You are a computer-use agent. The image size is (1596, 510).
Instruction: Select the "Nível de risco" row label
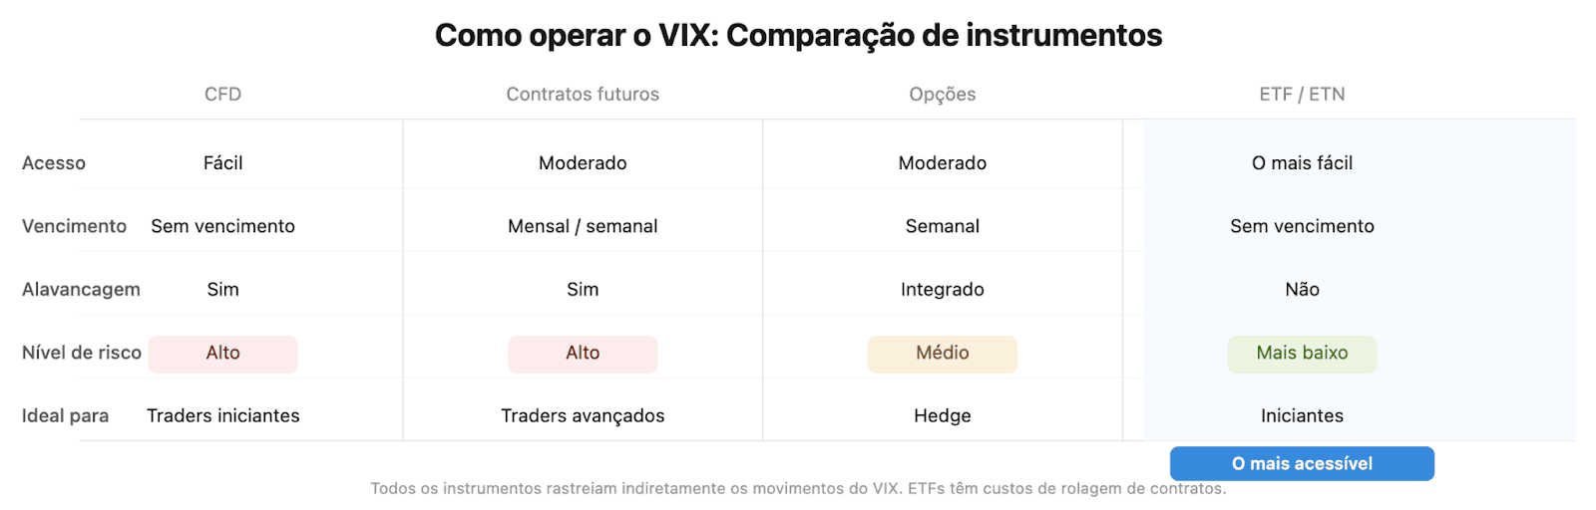coord(82,353)
